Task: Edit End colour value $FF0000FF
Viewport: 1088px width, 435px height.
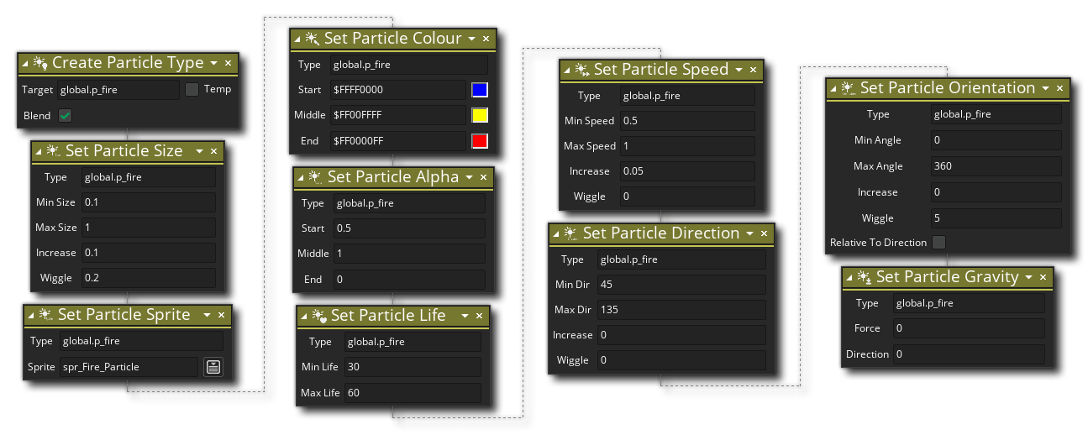Action: pyautogui.click(x=397, y=141)
